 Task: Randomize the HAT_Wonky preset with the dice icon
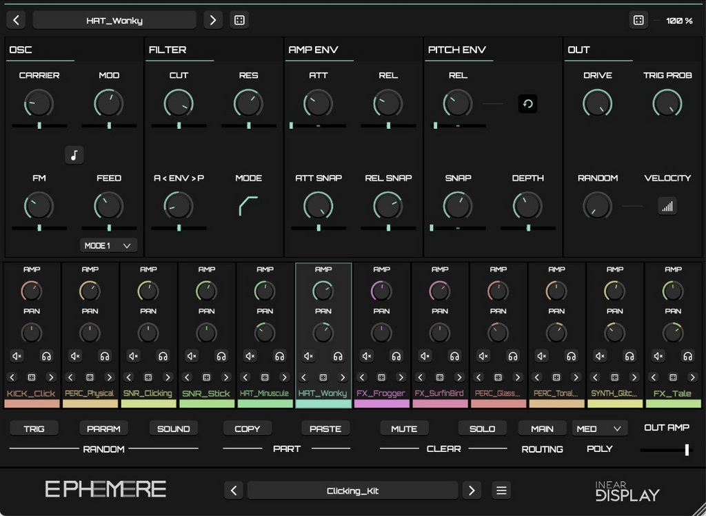point(239,20)
